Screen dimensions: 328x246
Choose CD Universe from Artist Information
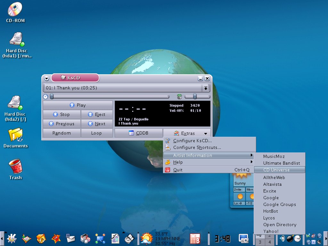276,170
